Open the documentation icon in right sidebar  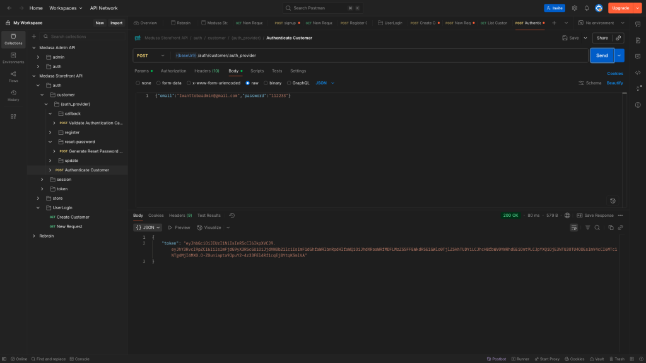[638, 40]
